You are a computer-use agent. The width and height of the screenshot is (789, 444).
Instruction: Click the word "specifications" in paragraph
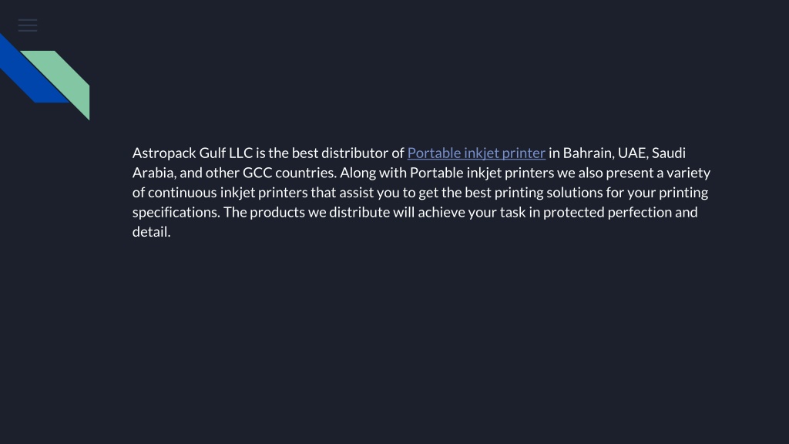pyautogui.click(x=176, y=212)
